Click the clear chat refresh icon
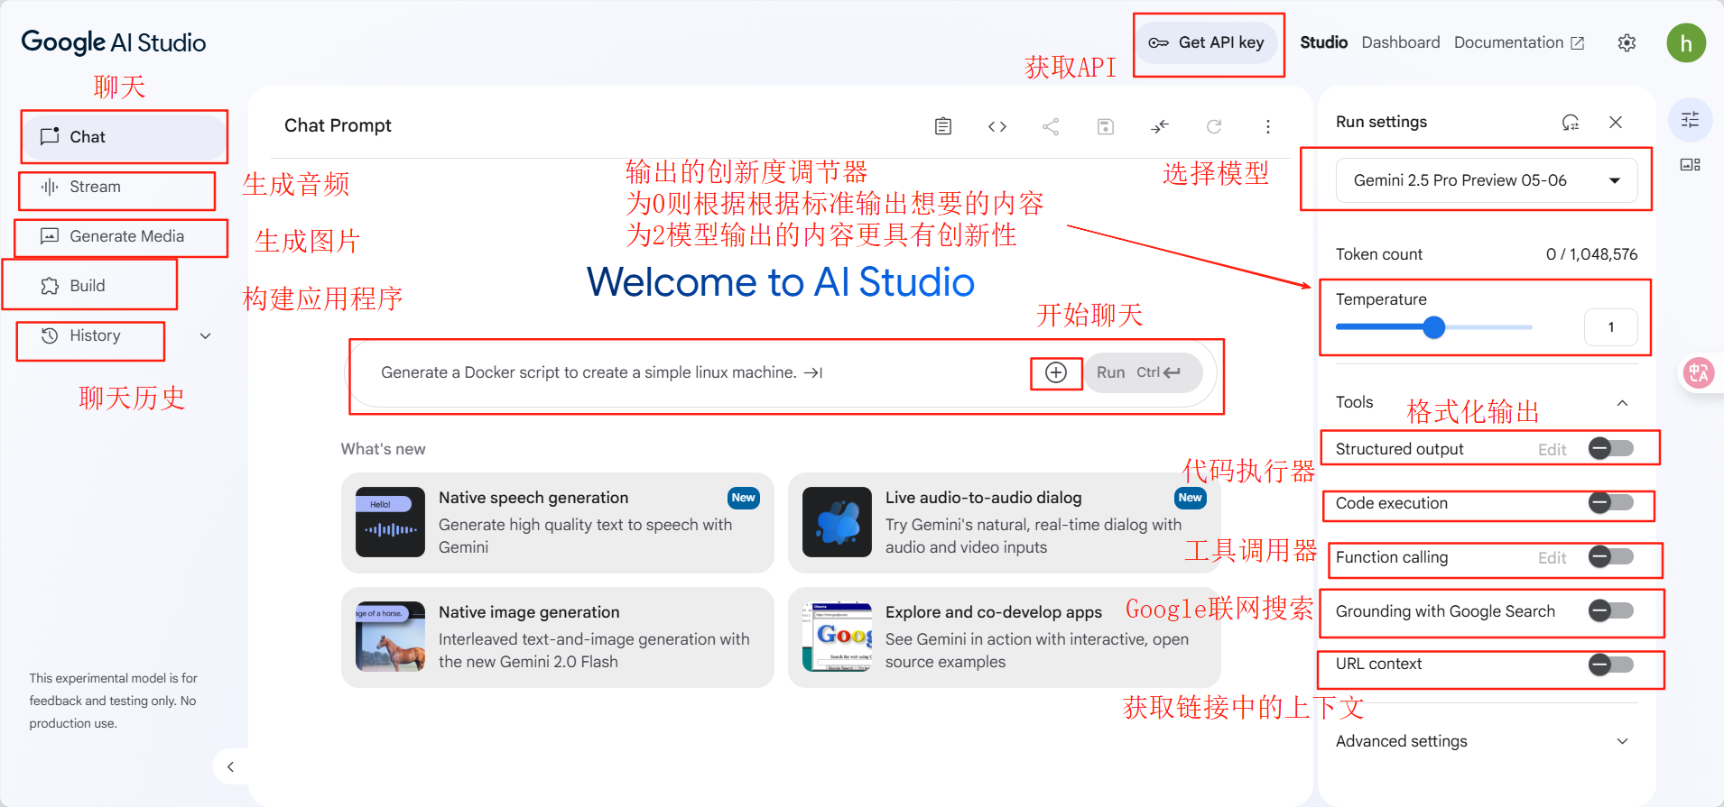 (x=1214, y=126)
